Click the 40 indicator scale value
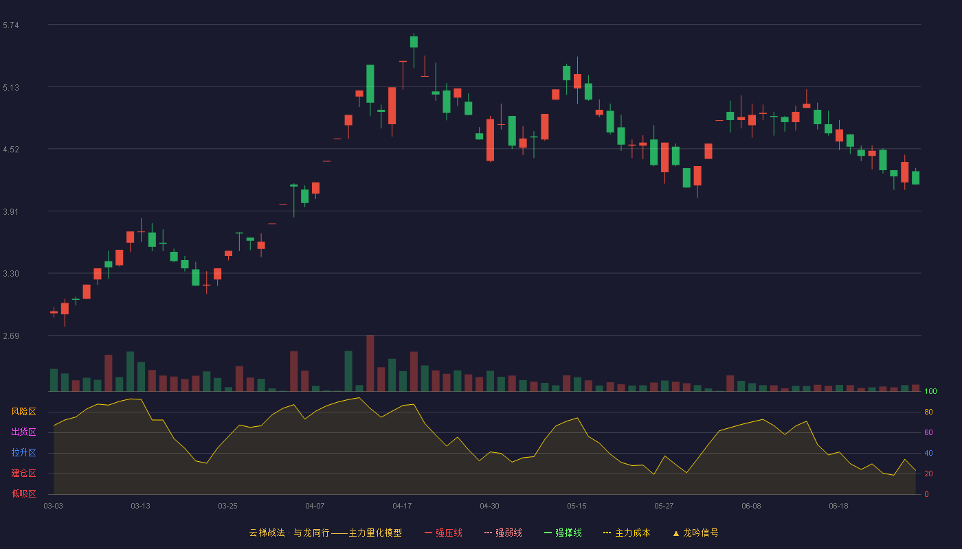962x549 pixels. (928, 453)
